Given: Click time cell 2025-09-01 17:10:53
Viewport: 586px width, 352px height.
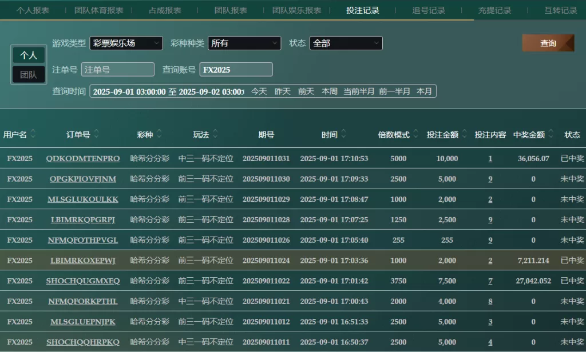Looking at the screenshot, I should click(334, 159).
